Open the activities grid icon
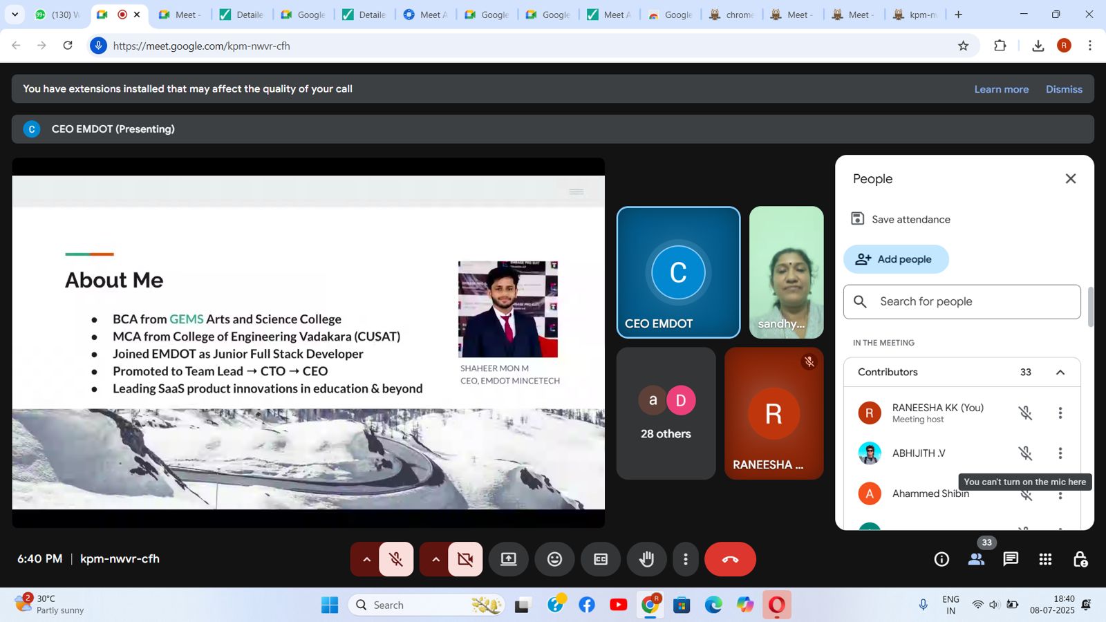 (x=1045, y=559)
